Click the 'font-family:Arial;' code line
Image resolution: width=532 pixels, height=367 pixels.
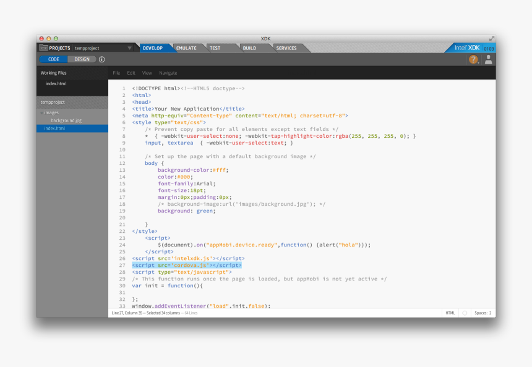[186, 183]
